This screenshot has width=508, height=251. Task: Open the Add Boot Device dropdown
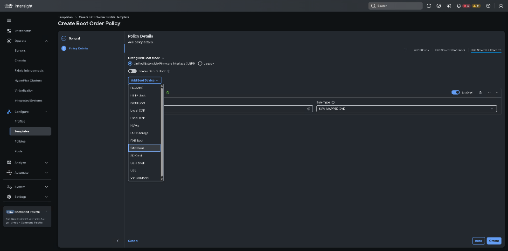tap(145, 80)
